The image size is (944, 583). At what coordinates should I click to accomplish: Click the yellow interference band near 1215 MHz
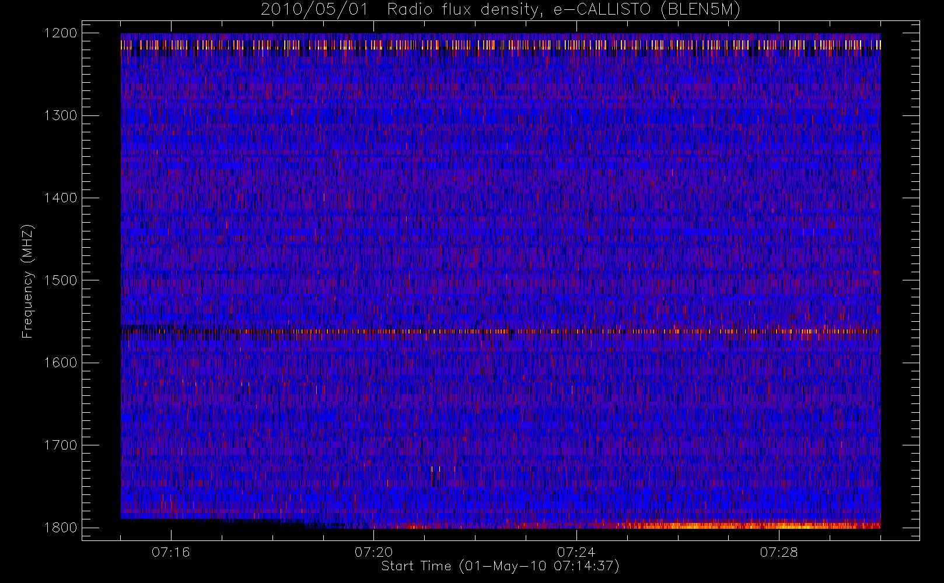[501, 45]
